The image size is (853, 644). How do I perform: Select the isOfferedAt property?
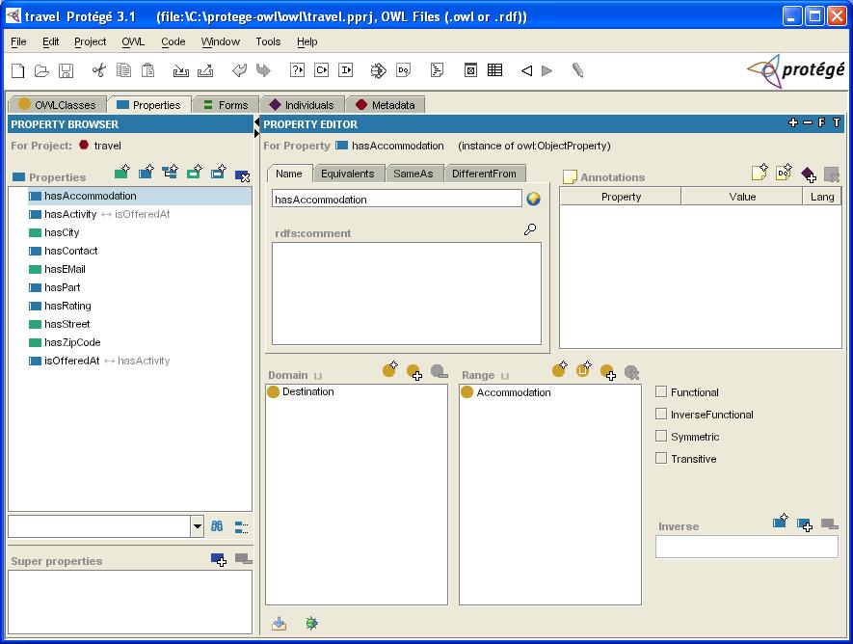(72, 361)
